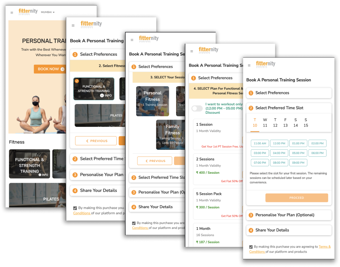This screenshot has height=267, width=340.
Task: Open PILATES thumbnail on the home screen
Action: 37,195
